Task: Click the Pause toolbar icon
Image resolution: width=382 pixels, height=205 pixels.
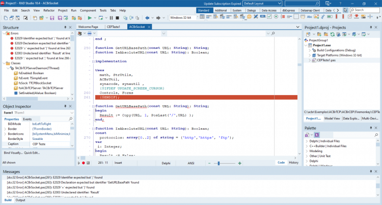Action: click(112, 18)
